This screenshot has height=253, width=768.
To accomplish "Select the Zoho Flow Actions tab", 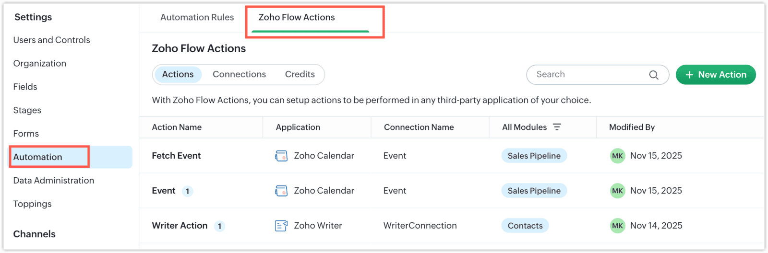I will pos(297,17).
